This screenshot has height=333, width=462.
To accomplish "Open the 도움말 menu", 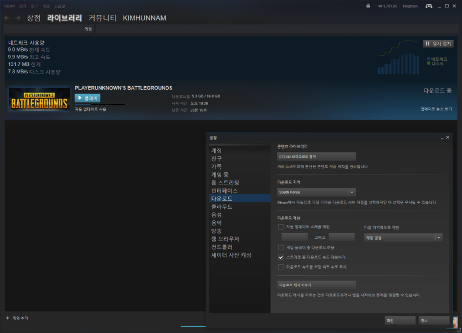I will point(59,6).
